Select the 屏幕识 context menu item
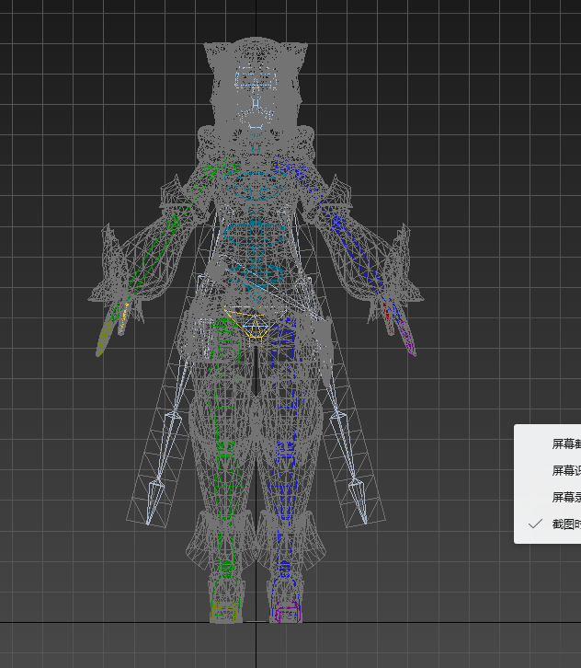The width and height of the screenshot is (581, 668). pos(565,470)
